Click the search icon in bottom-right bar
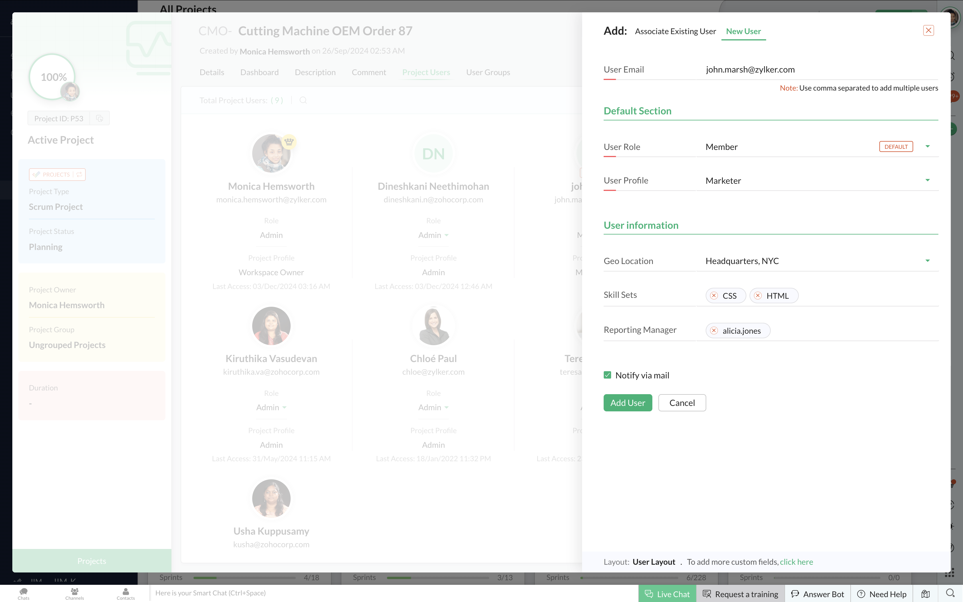This screenshot has height=602, width=963. click(950, 593)
